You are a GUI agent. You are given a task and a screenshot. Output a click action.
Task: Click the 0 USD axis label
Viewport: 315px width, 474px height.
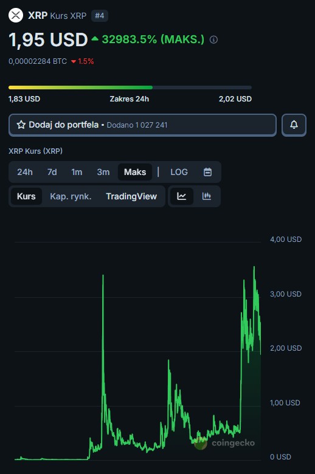(280, 457)
